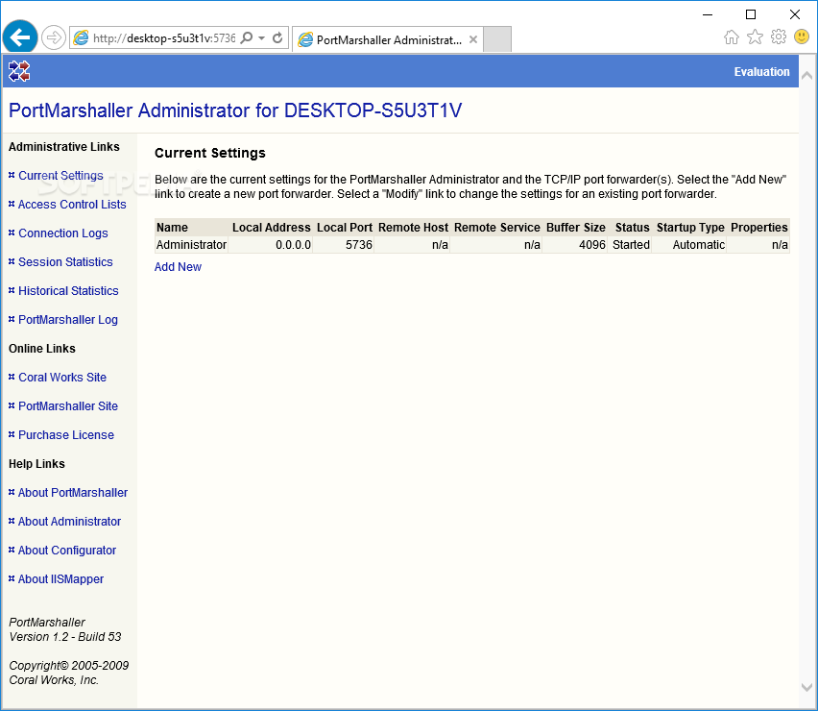Visit the PortMarshaller Site link
This screenshot has height=711, width=818.
pyautogui.click(x=68, y=405)
